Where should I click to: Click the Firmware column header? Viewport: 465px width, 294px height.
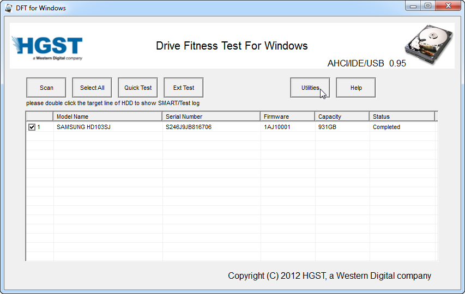coord(288,117)
